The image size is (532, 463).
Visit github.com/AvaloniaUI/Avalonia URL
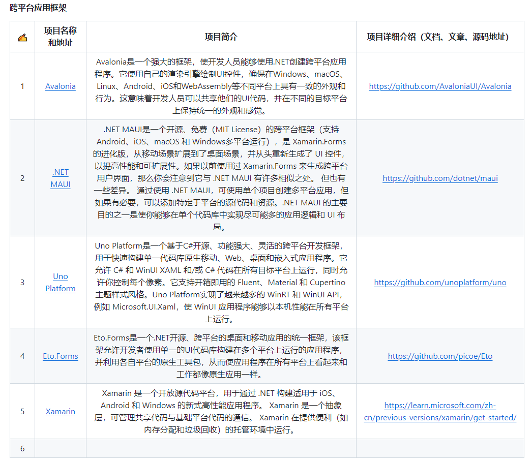[x=440, y=86]
